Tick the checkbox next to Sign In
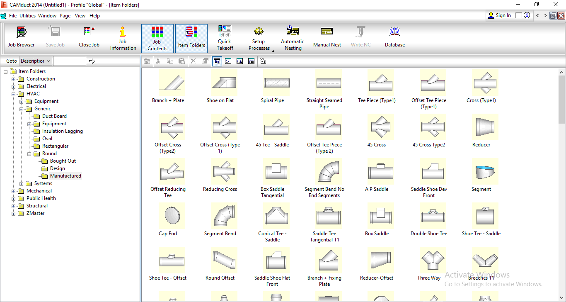This screenshot has width=566, height=302. point(519,15)
